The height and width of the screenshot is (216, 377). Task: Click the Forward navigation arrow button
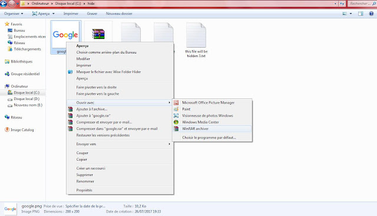tap(12, 4)
